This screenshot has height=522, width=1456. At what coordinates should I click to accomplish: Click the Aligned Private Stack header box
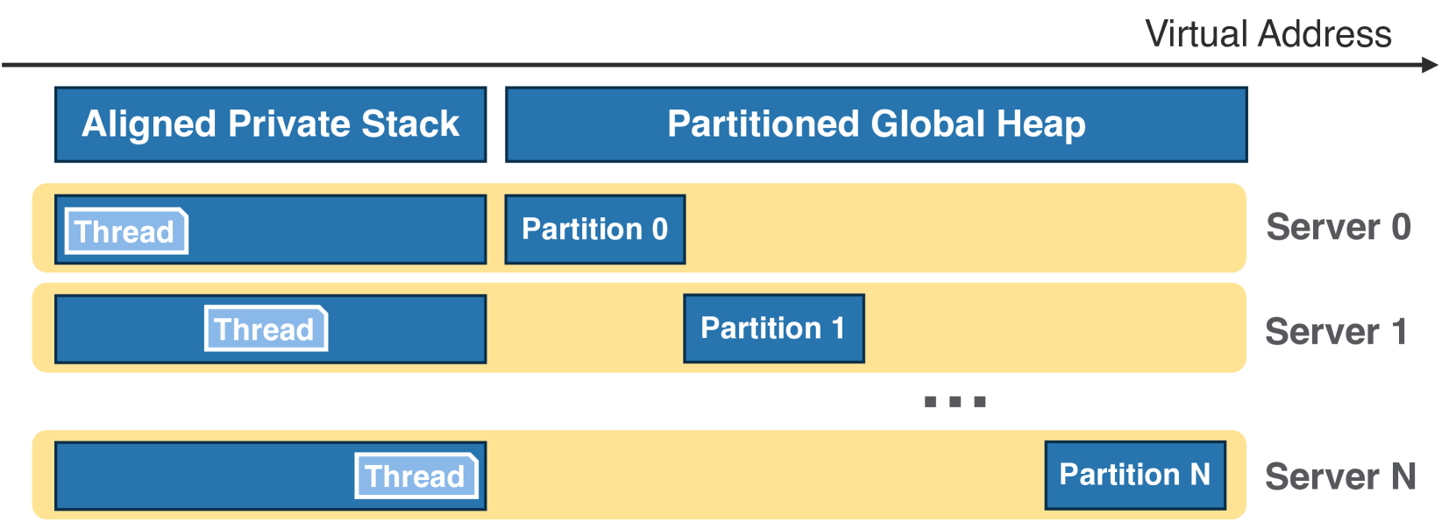coord(270,124)
